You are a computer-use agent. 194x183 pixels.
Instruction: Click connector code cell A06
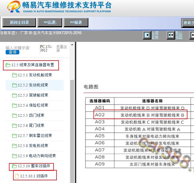click(x=100, y=143)
